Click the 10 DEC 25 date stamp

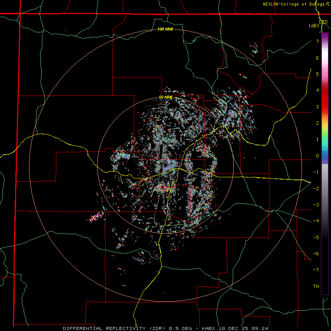(x=234, y=328)
